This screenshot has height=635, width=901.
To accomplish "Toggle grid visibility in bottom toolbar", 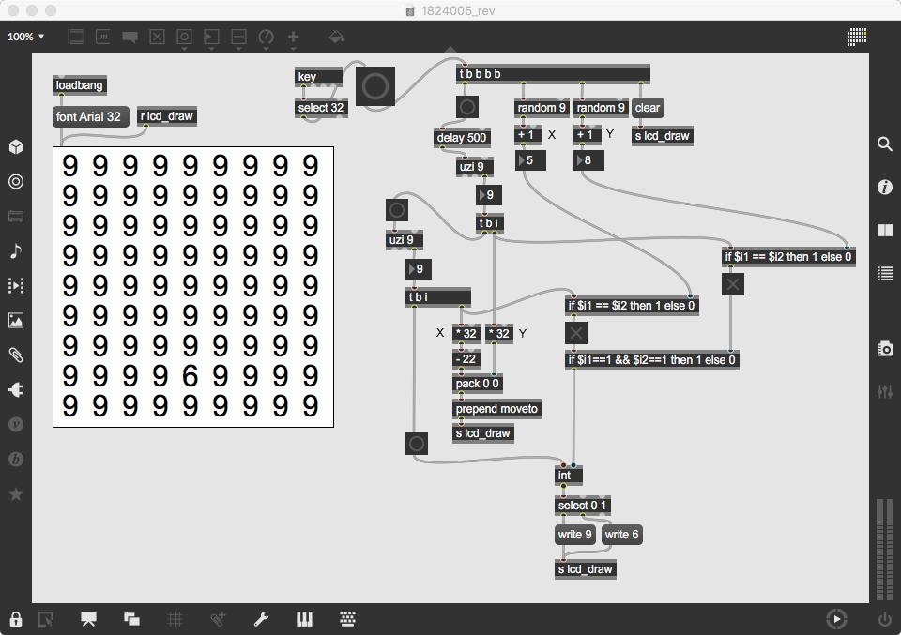I will 175,619.
